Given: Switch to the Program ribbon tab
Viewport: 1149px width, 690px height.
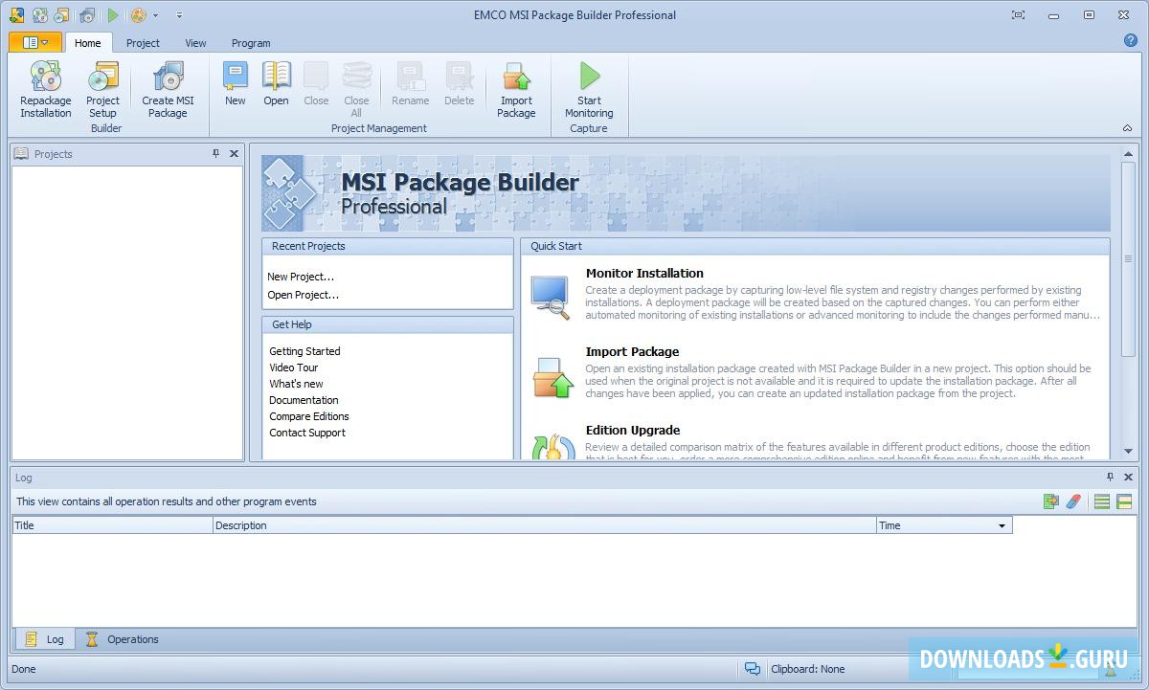Looking at the screenshot, I should (x=251, y=43).
